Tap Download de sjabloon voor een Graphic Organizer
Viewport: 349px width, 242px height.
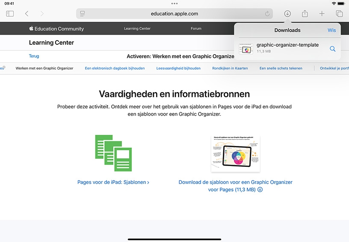coord(236,186)
